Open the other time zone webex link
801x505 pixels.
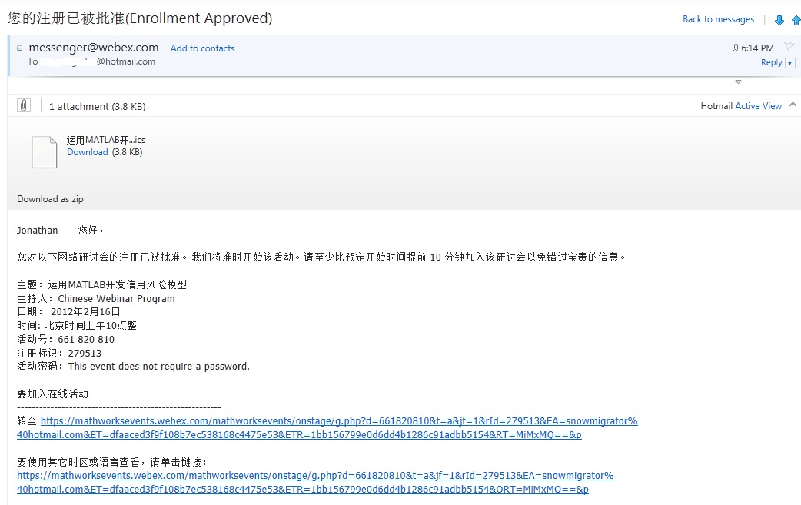[315, 483]
